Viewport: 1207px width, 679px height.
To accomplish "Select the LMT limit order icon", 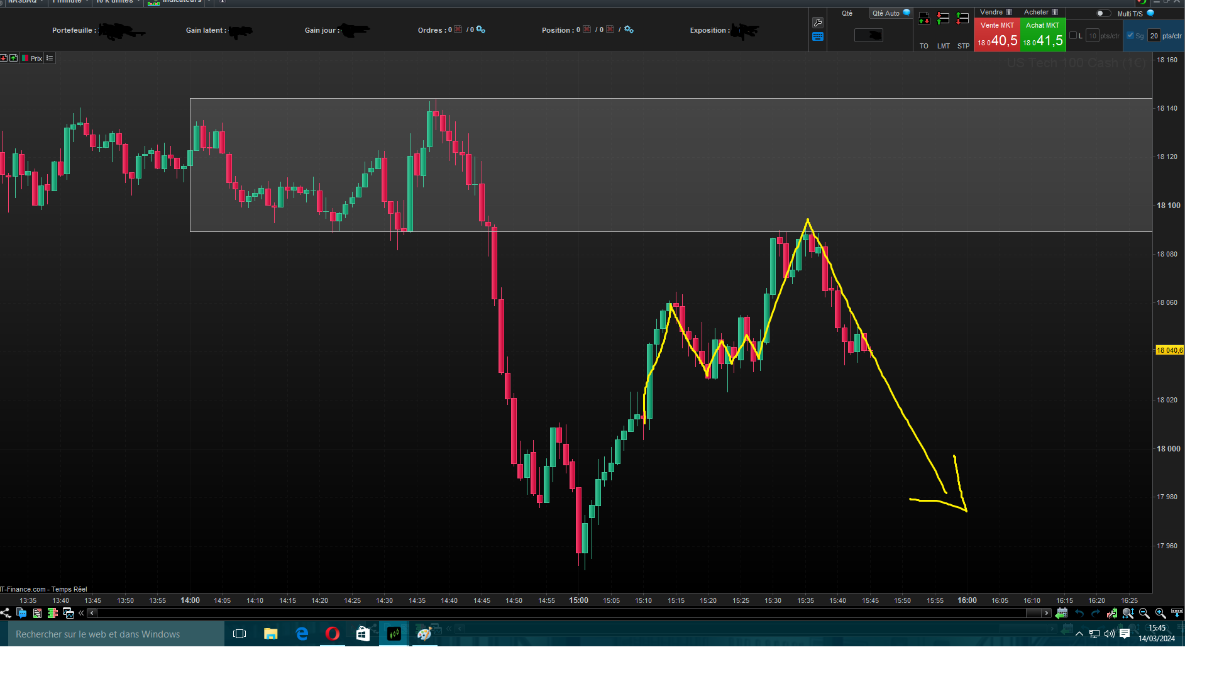I will 943,19.
